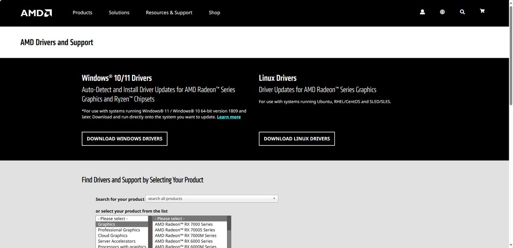
Task: Open the Solutions menu
Action: pos(119,12)
